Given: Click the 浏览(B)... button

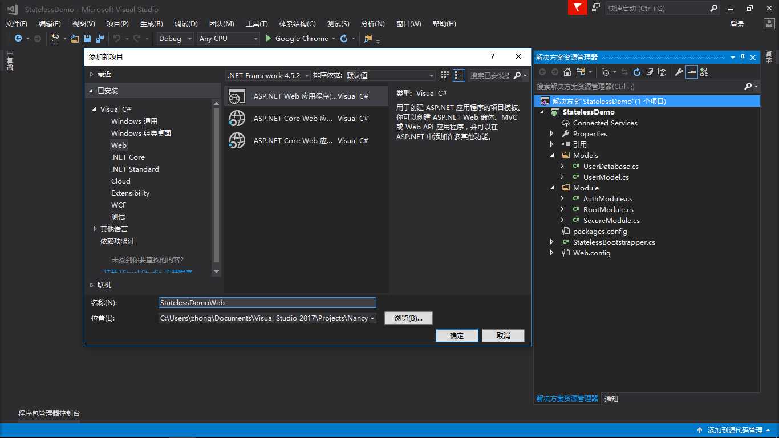Looking at the screenshot, I should [x=408, y=318].
